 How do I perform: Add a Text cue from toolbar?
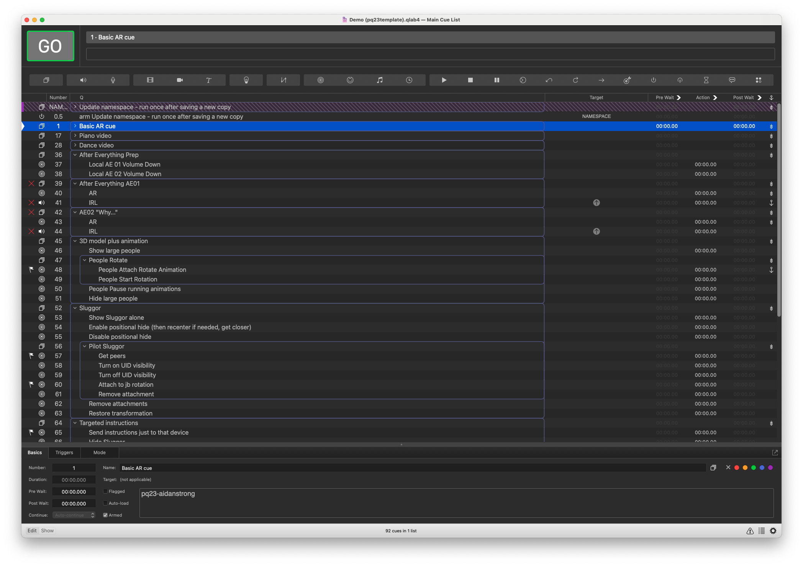(x=209, y=80)
